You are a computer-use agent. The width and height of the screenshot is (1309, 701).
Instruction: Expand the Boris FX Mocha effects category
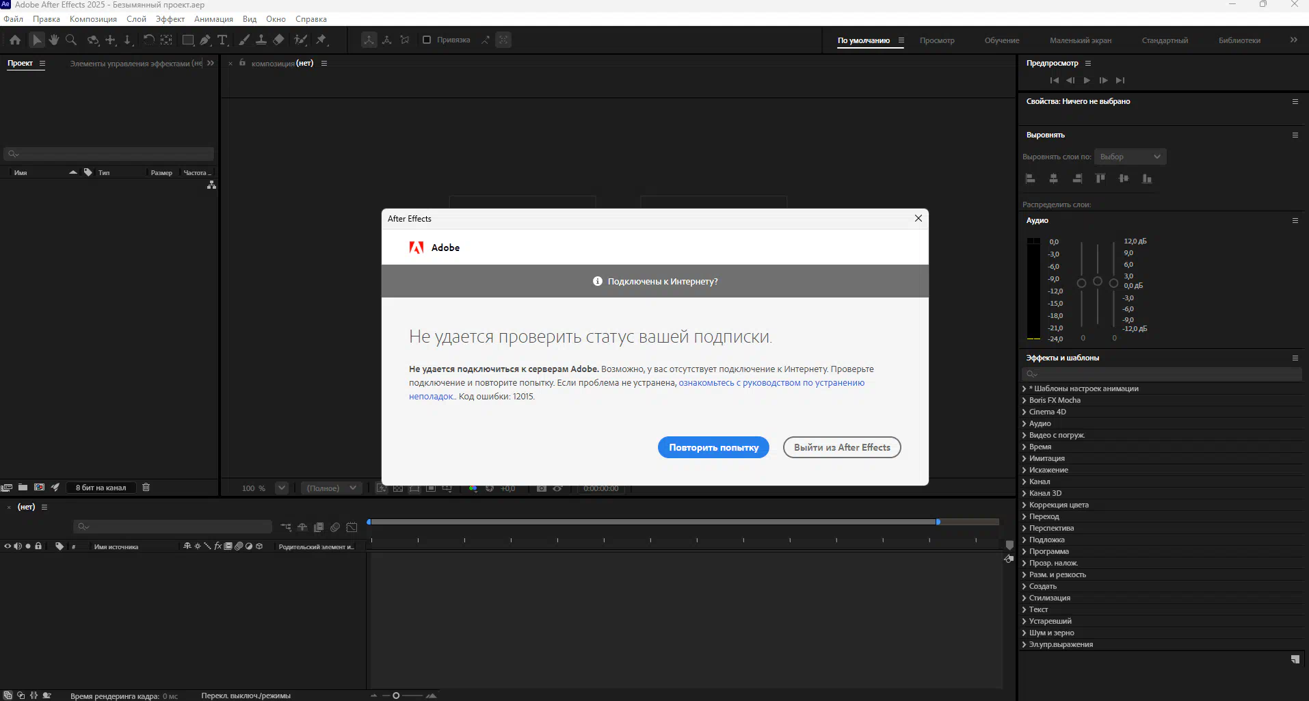coord(1024,400)
